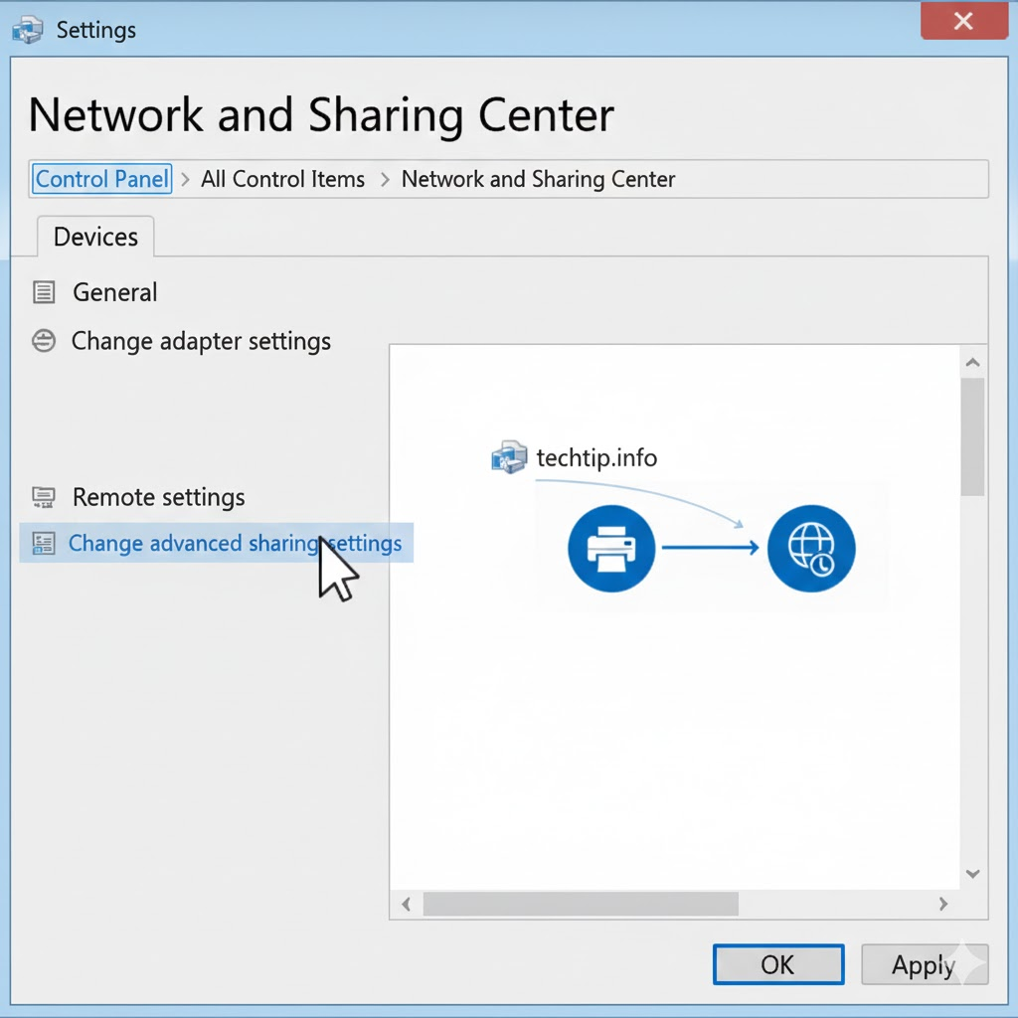Image resolution: width=1018 pixels, height=1018 pixels.
Task: Click the horizontal scrollbar thumb
Action: coord(581,904)
